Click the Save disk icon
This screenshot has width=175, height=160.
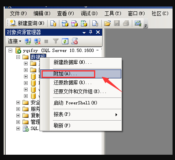click(117, 23)
